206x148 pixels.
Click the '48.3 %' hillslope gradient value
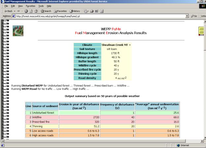coord(116,57)
